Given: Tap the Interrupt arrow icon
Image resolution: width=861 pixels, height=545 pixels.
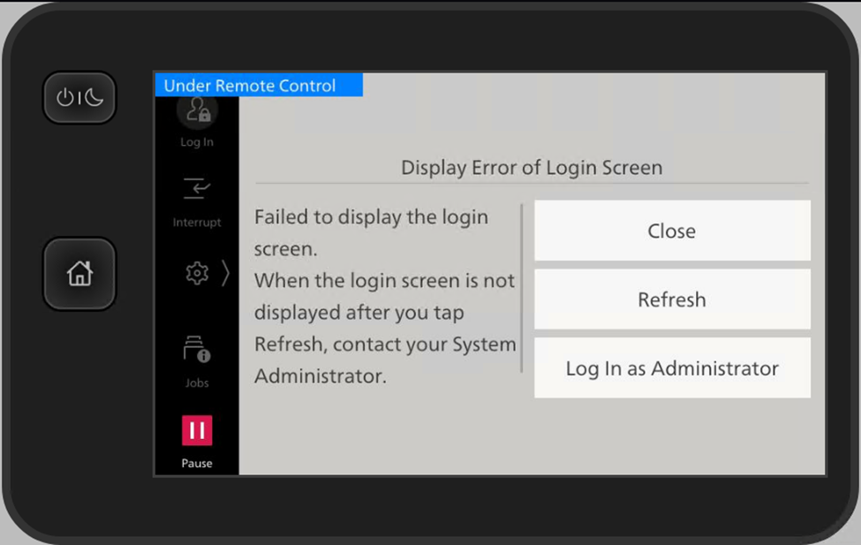Looking at the screenshot, I should click(196, 189).
